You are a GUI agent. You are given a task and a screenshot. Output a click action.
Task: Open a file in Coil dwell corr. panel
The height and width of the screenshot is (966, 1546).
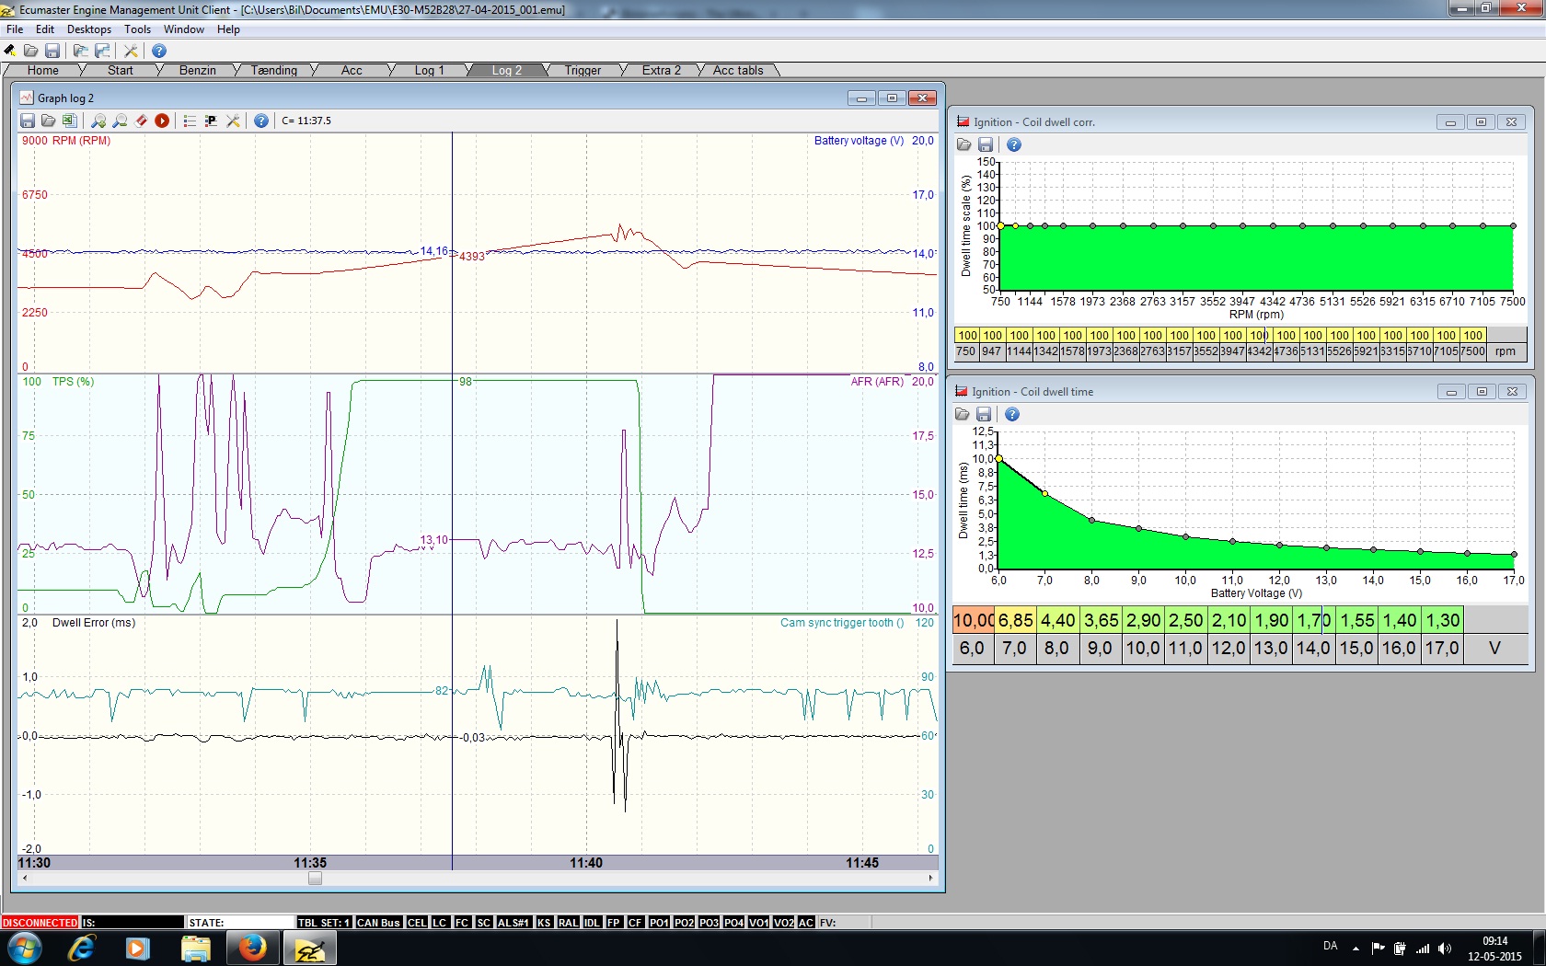click(x=963, y=145)
